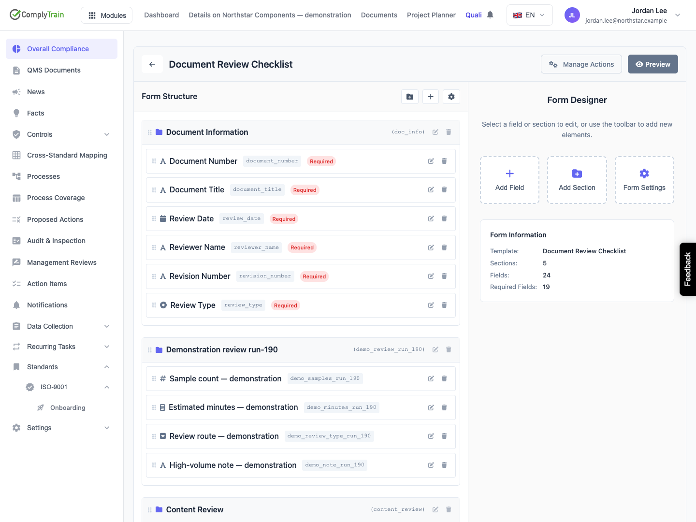Open Cross-Standard Mapping in sidebar
The image size is (696, 522).
61,155
